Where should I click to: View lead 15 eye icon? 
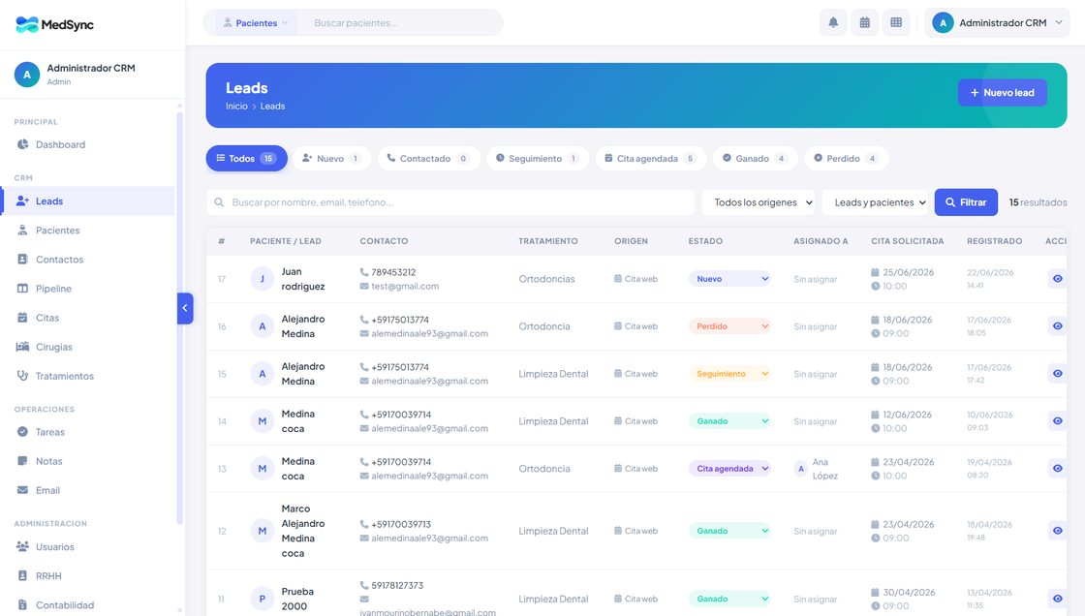(1057, 374)
